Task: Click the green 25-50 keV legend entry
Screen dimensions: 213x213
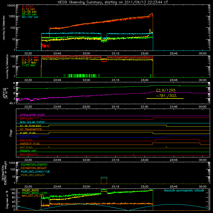Action: tap(29, 14)
